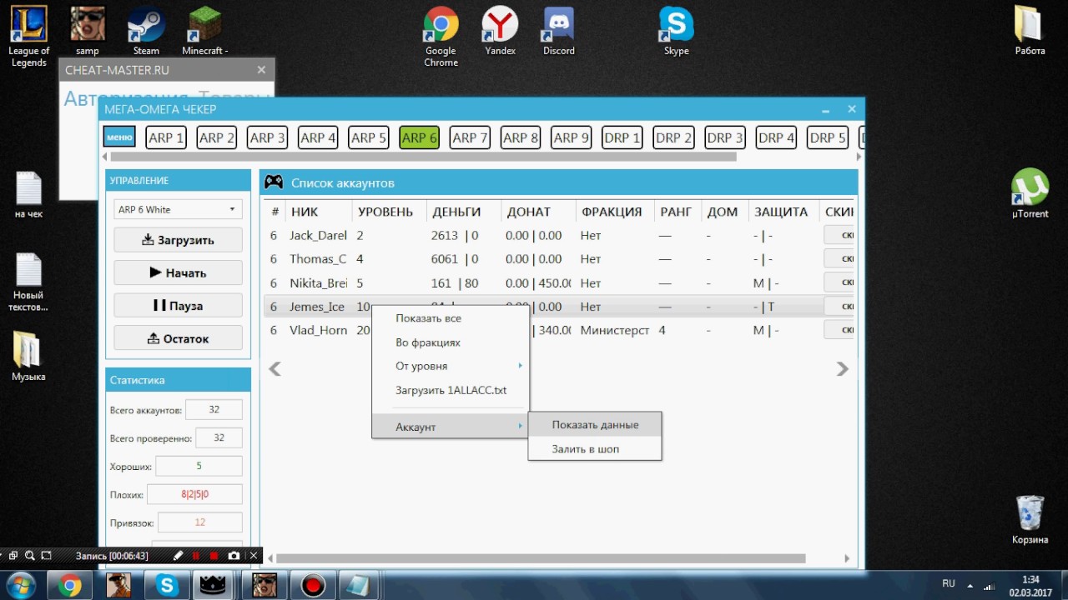
Task: Switch to DRP 4 server tab
Action: point(776,137)
